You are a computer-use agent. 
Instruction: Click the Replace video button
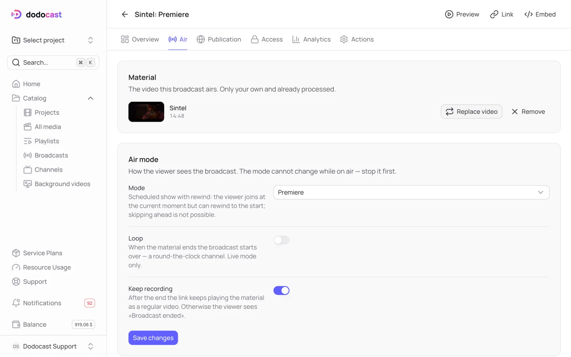pyautogui.click(x=471, y=112)
